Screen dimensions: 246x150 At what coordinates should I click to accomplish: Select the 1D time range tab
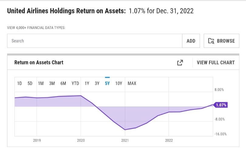coord(19,84)
